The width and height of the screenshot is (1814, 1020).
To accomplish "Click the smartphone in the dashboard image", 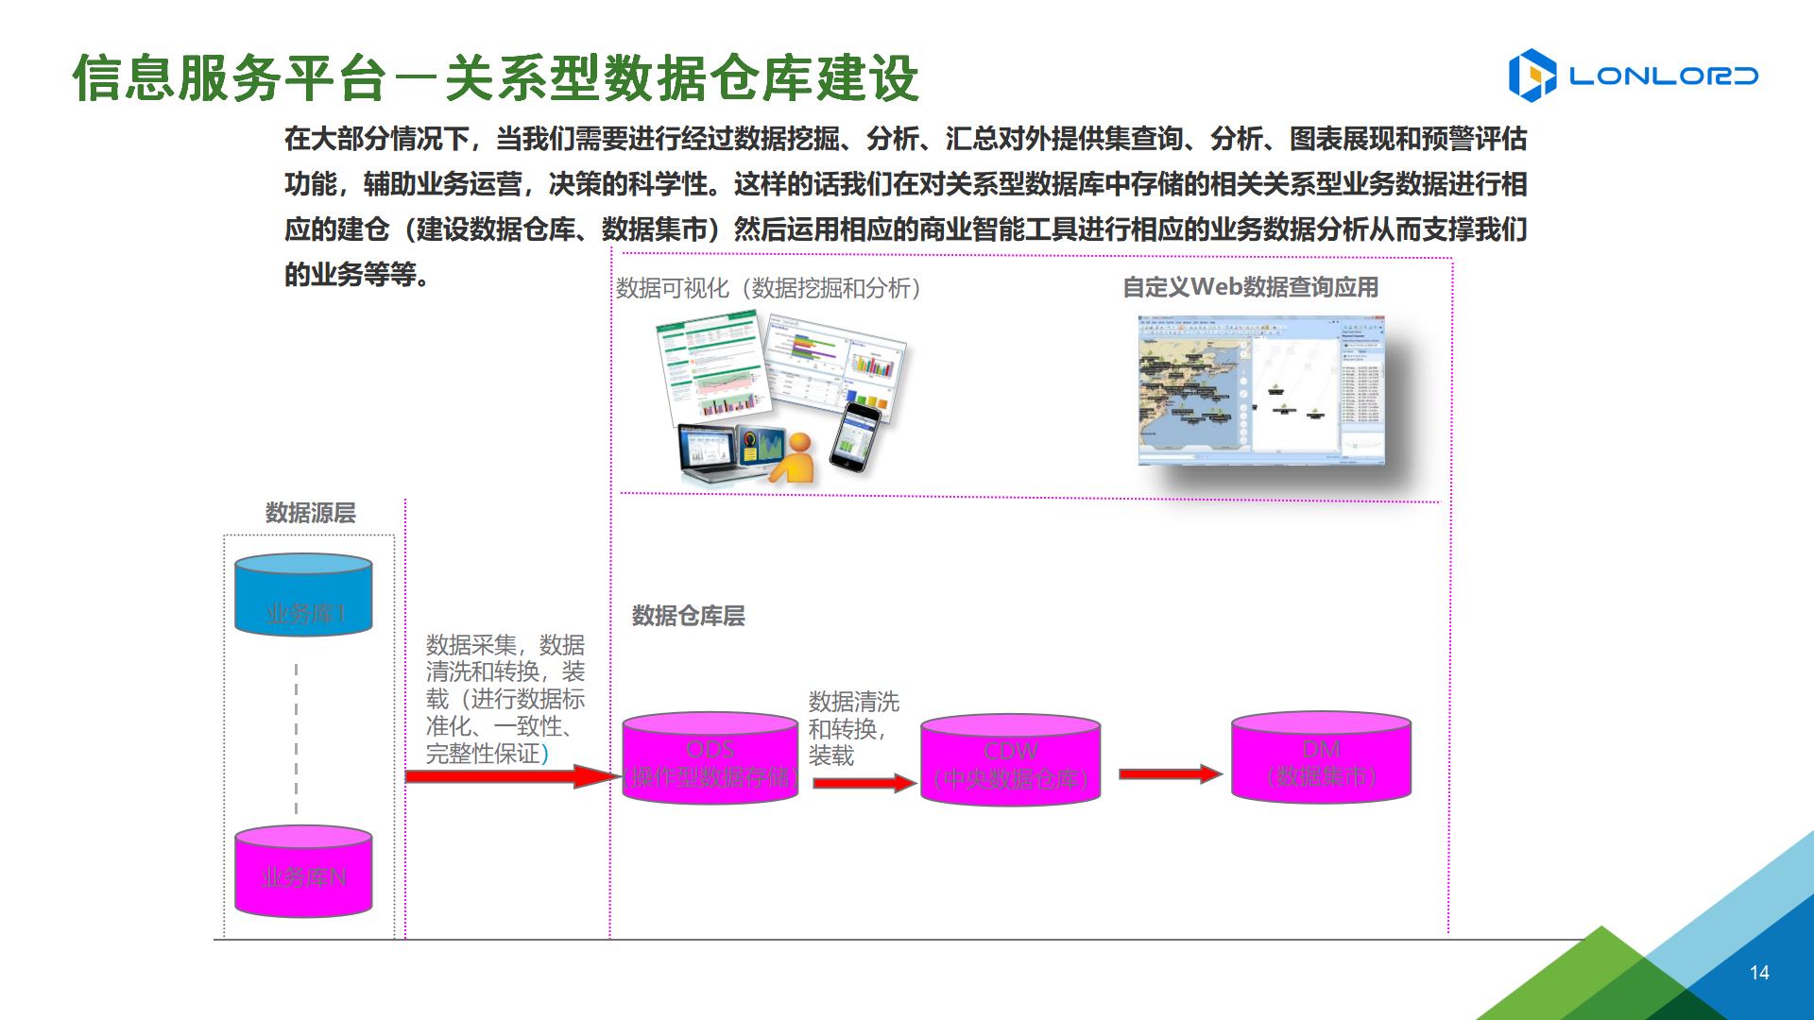I will [855, 435].
